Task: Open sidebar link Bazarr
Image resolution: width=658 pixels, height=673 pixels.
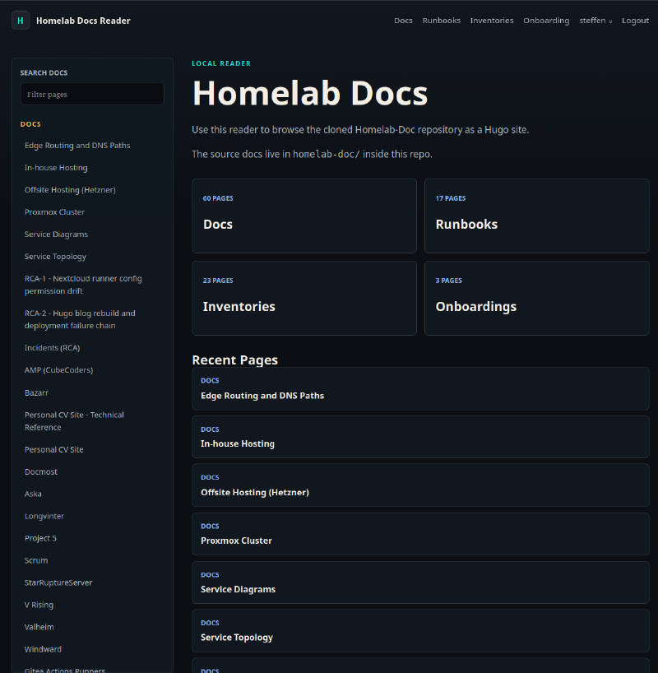Action: pyautogui.click(x=36, y=392)
